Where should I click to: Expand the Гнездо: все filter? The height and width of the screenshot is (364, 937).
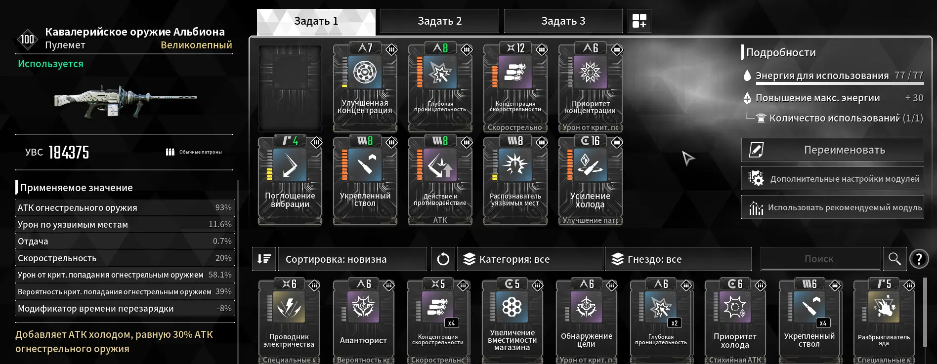[679, 259]
